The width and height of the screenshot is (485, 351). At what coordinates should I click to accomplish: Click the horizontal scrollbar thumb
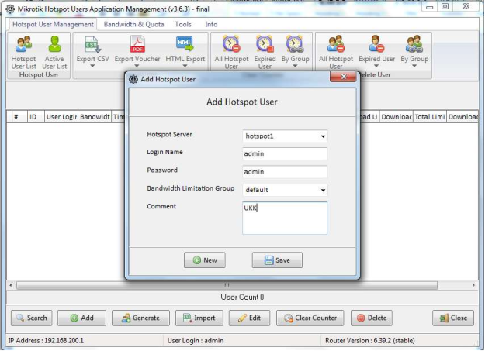point(227,285)
